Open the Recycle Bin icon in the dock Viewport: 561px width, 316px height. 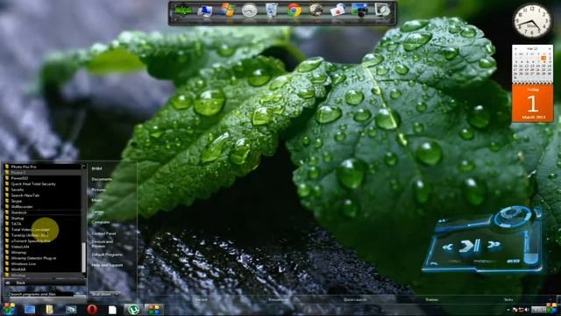pos(271,11)
